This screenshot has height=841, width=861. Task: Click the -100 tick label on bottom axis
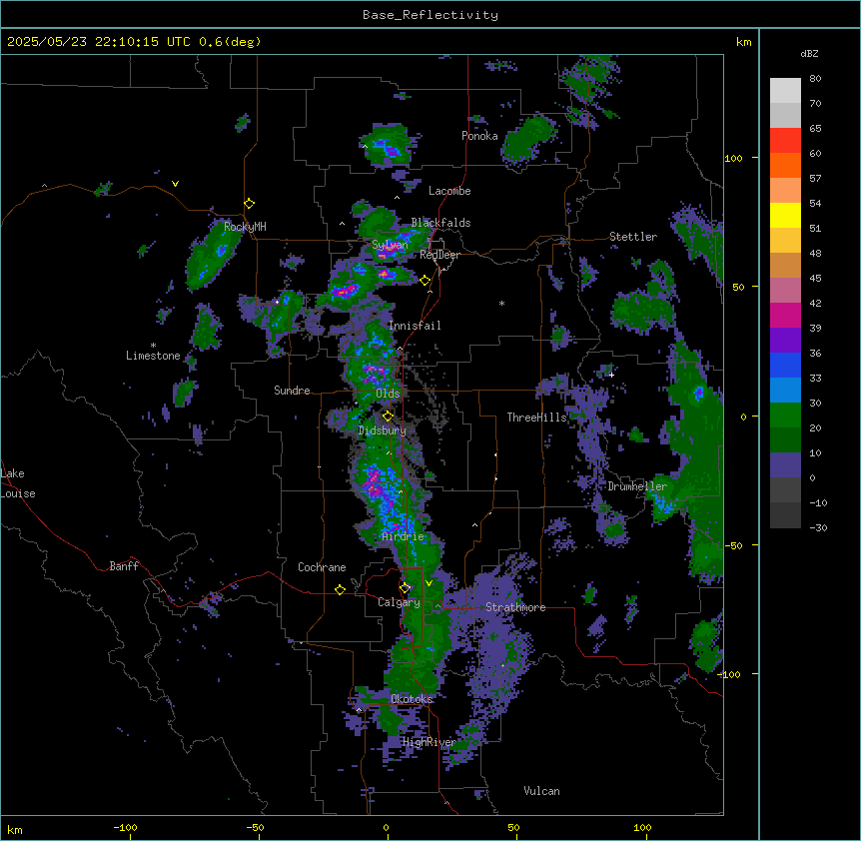pyautogui.click(x=126, y=827)
